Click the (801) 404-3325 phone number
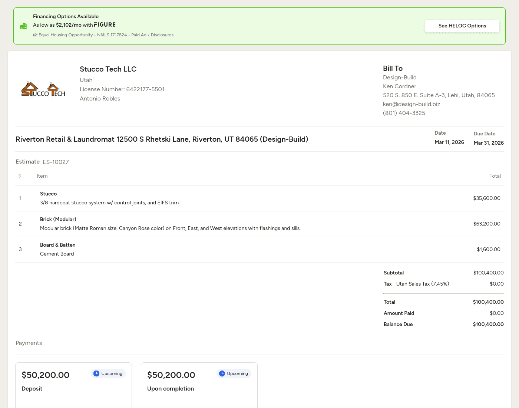The height and width of the screenshot is (408, 519). click(x=404, y=113)
